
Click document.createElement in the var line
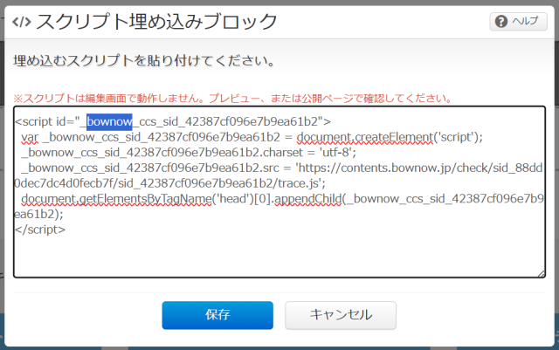pos(365,137)
